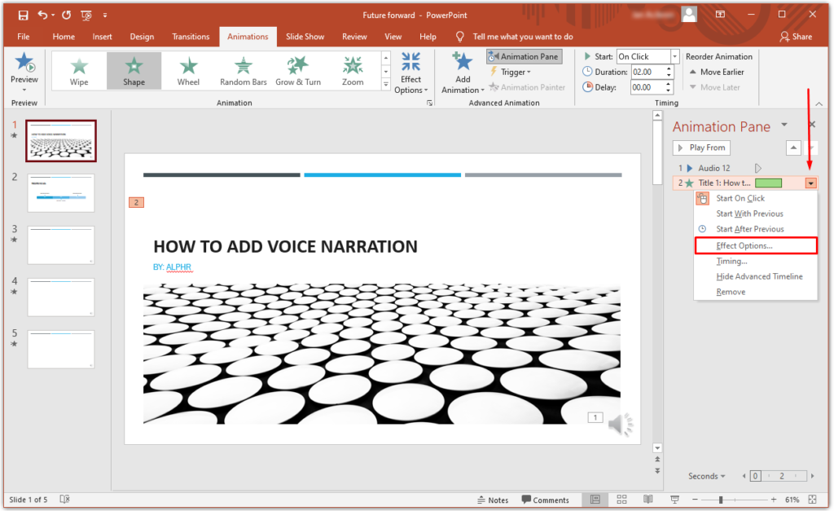Apply the Wheel animation effect
The image size is (834, 511).
click(188, 71)
